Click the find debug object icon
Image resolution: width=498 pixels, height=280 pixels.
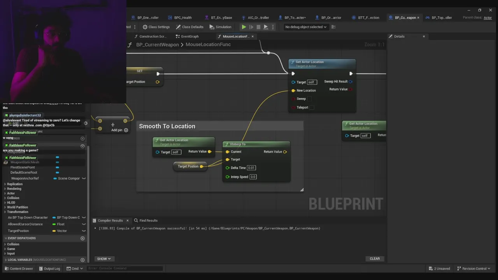coord(333,27)
